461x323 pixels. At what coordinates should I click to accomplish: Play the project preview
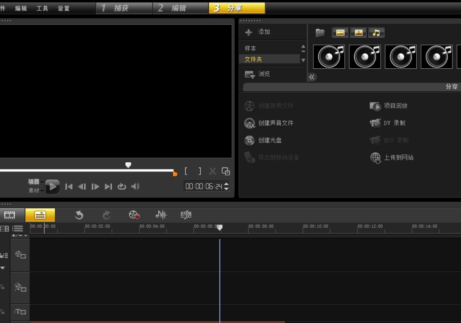(53, 187)
